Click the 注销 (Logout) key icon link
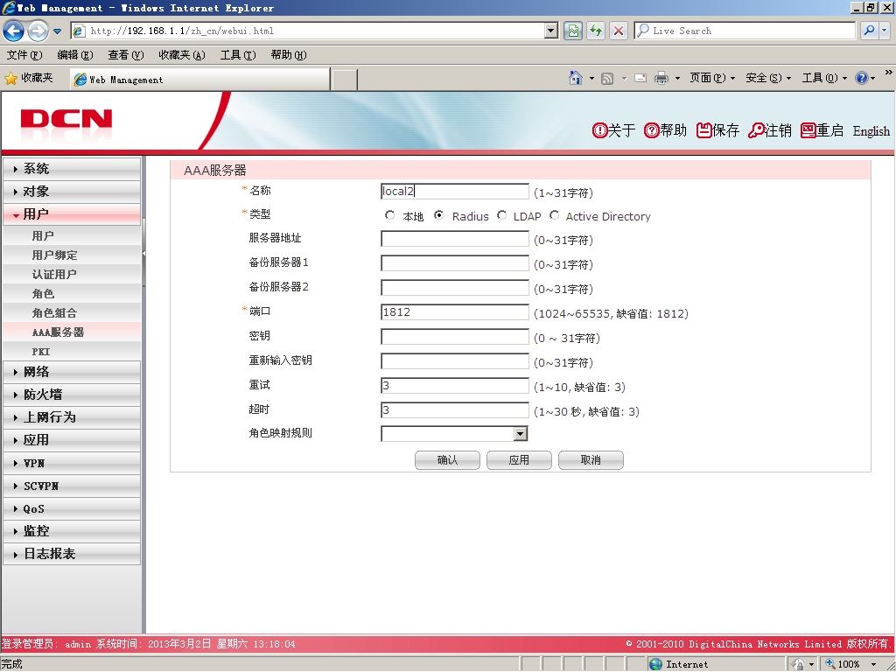The height and width of the screenshot is (672, 896). [x=770, y=130]
